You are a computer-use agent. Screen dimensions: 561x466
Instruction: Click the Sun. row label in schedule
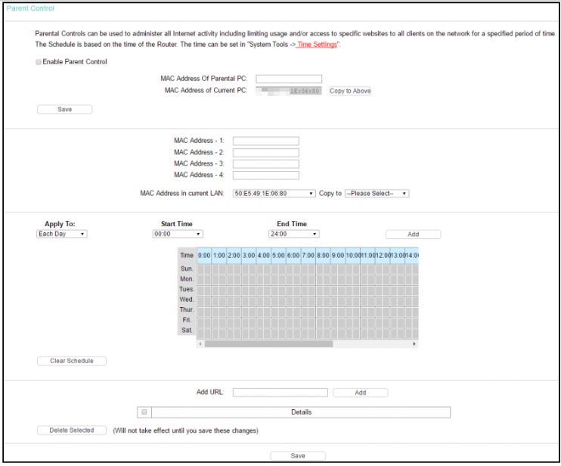click(187, 269)
